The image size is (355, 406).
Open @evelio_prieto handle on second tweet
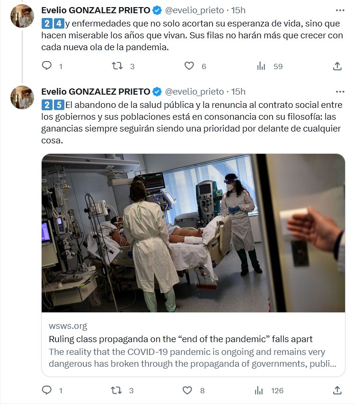point(195,91)
